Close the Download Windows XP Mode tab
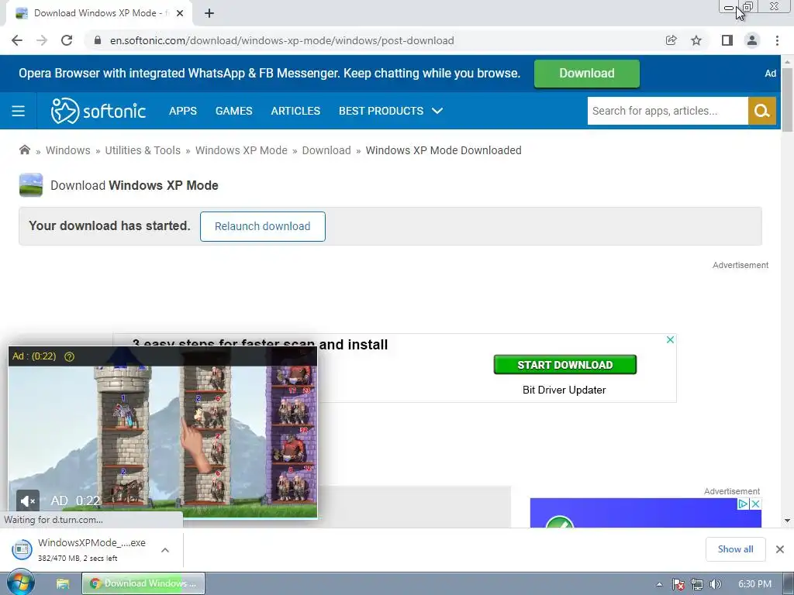This screenshot has height=595, width=794. pos(180,14)
